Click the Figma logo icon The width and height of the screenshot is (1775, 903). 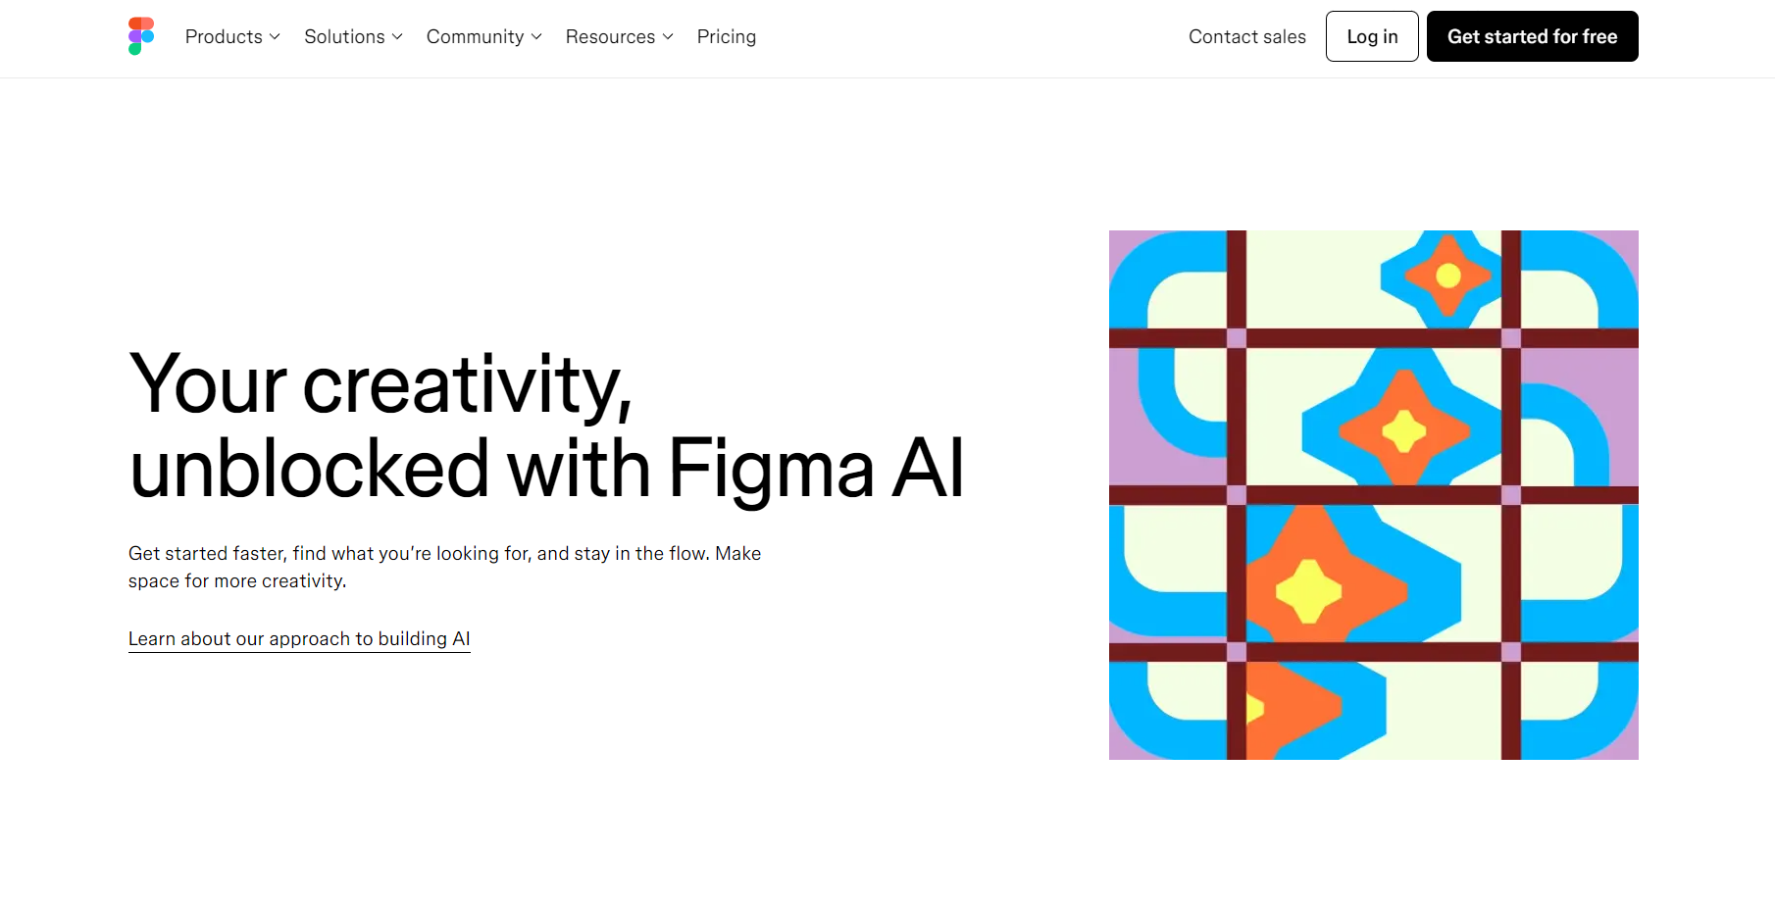click(141, 36)
